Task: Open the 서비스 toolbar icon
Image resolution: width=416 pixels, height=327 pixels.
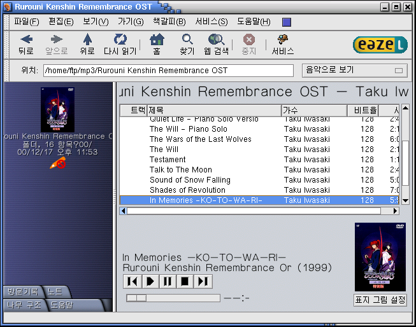Action: coord(283,45)
